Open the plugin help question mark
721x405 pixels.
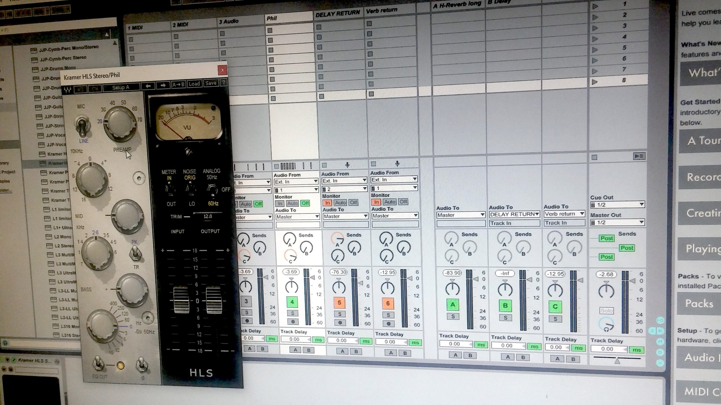[x=223, y=83]
